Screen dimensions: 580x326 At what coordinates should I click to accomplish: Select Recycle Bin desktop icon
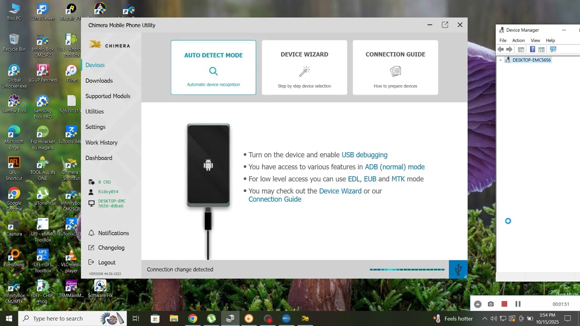click(x=14, y=43)
